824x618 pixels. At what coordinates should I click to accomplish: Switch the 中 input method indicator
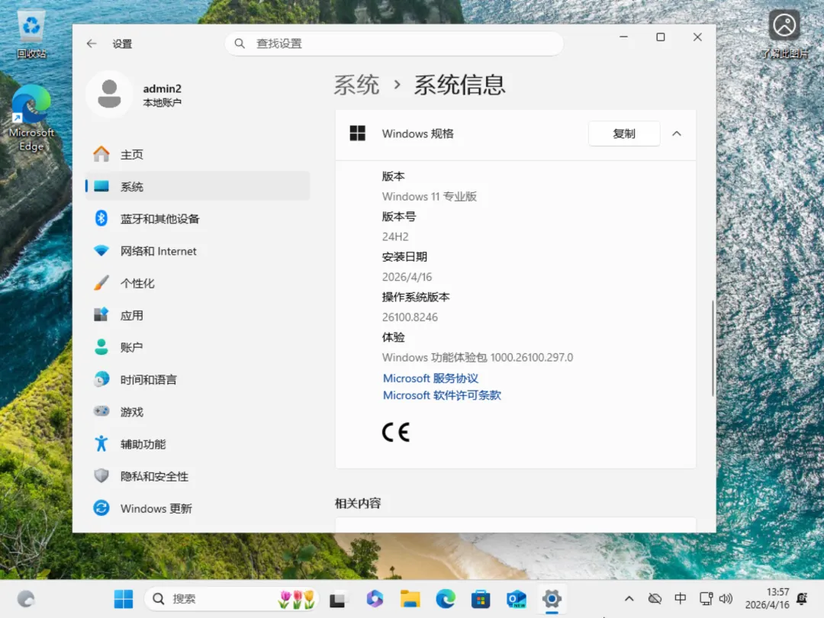pyautogui.click(x=680, y=599)
